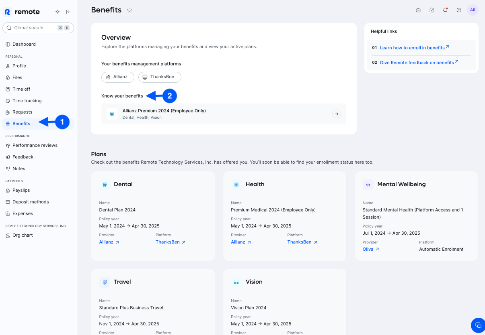Favorite the Benefits page with star icon
The height and width of the screenshot is (335, 485).
click(129, 10)
